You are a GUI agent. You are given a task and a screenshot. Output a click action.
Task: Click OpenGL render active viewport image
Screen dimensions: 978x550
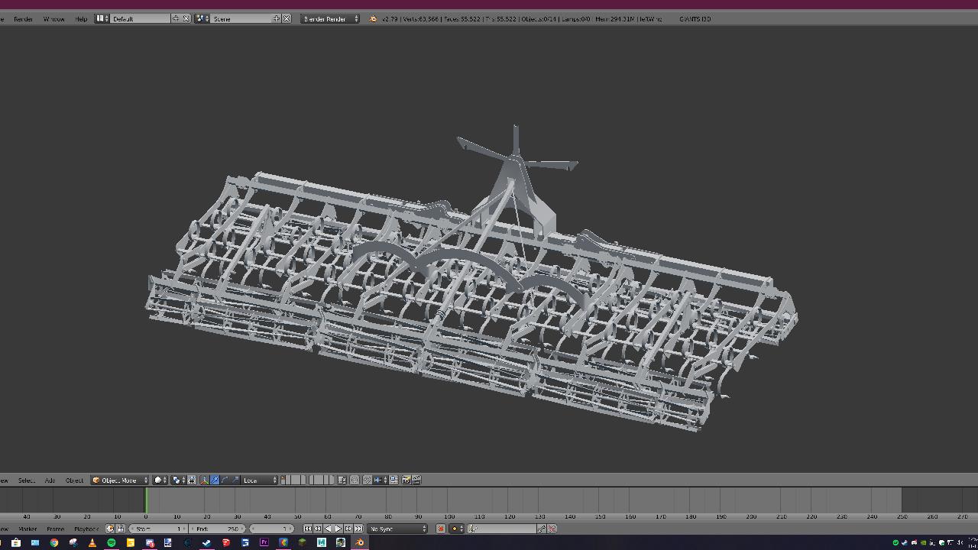point(406,480)
